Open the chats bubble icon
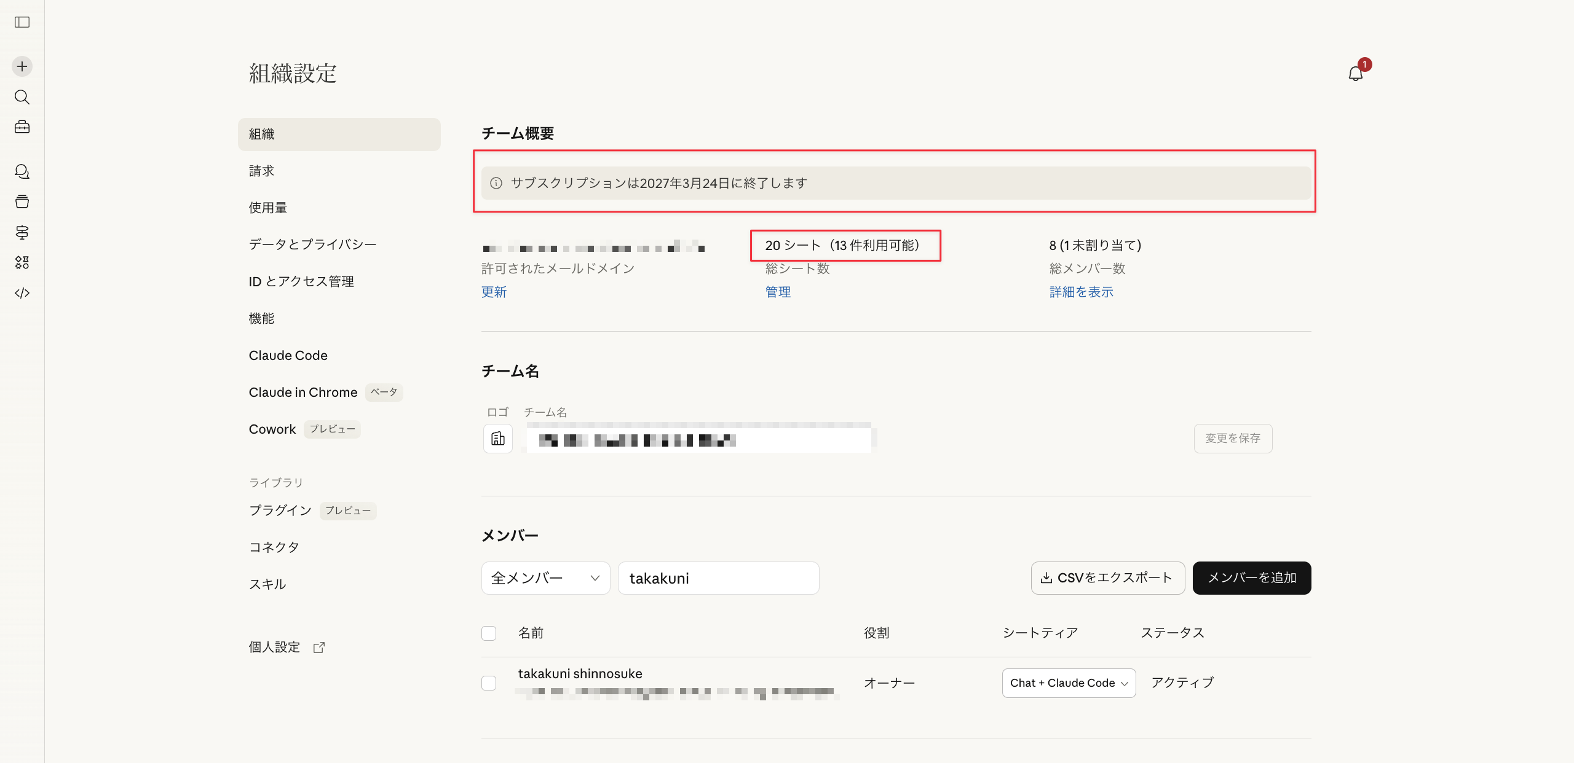 click(22, 171)
